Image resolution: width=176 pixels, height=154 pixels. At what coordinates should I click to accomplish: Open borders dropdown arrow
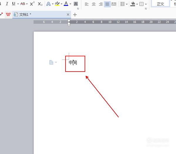pyautogui.click(x=146, y=4)
